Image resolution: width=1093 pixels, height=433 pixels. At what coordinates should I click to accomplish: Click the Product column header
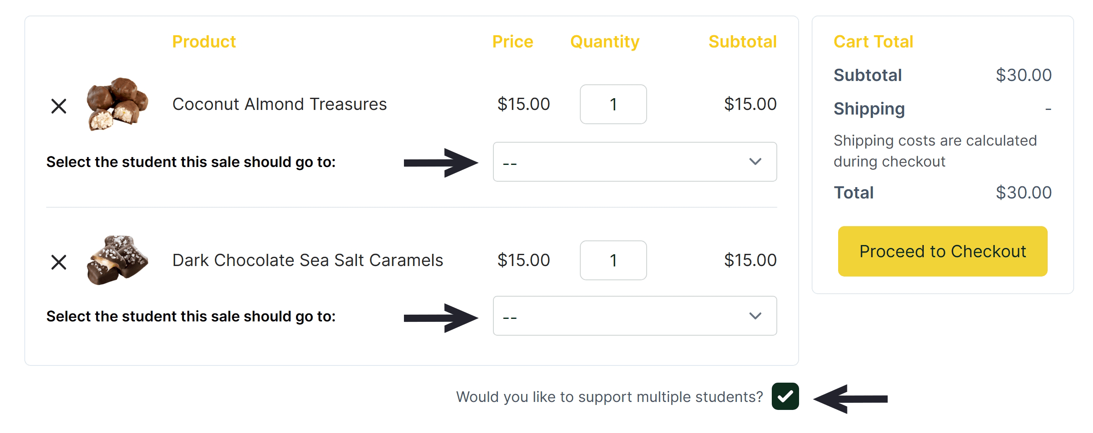click(204, 41)
